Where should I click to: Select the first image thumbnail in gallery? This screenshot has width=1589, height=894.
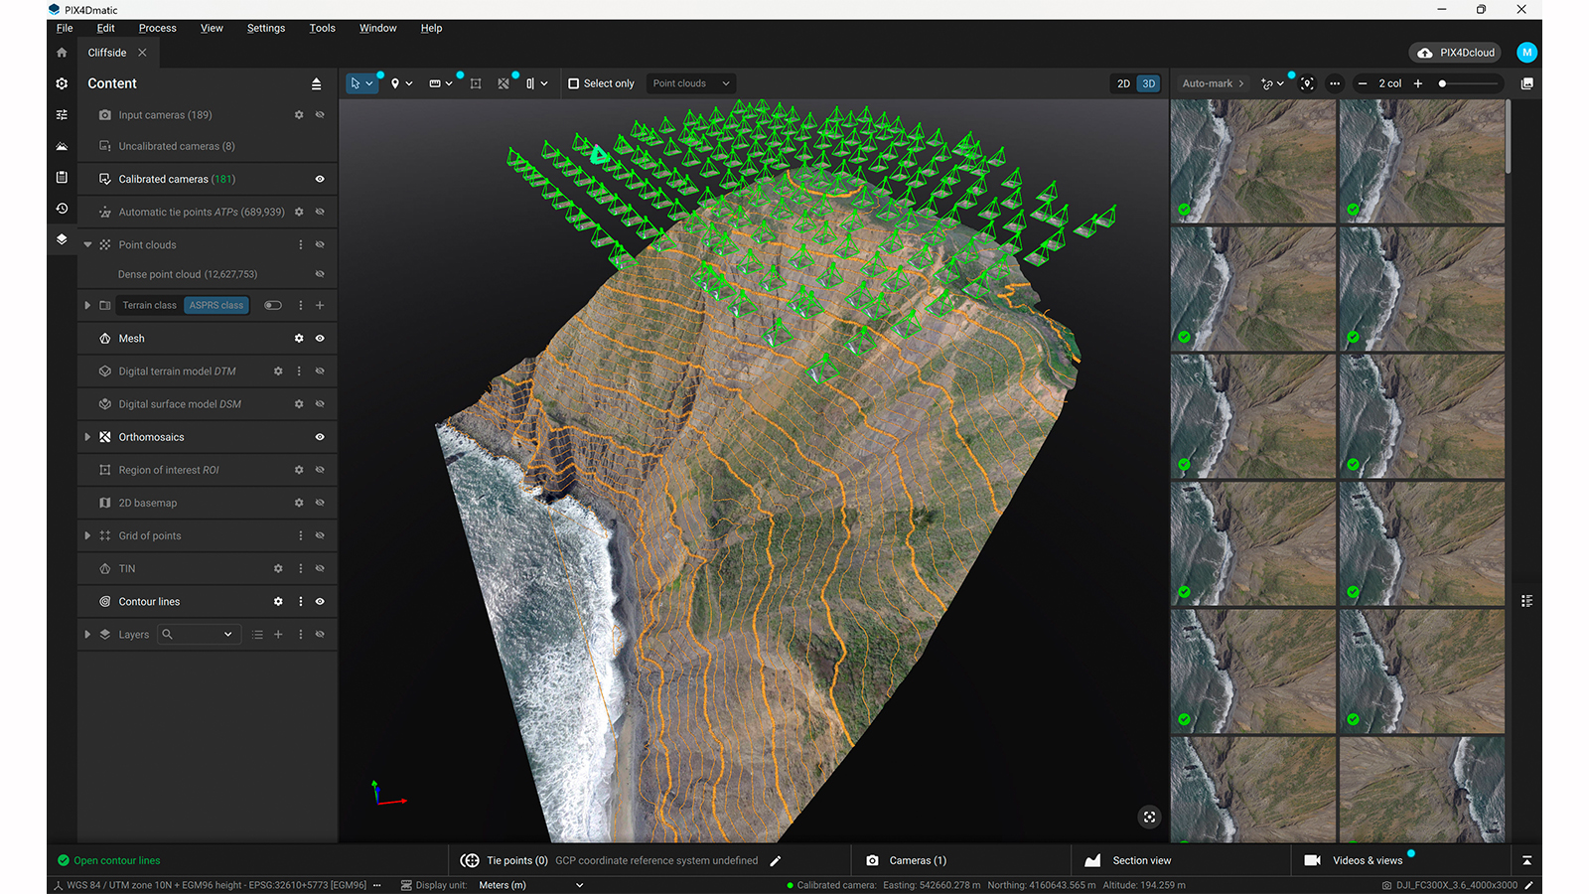(x=1253, y=161)
